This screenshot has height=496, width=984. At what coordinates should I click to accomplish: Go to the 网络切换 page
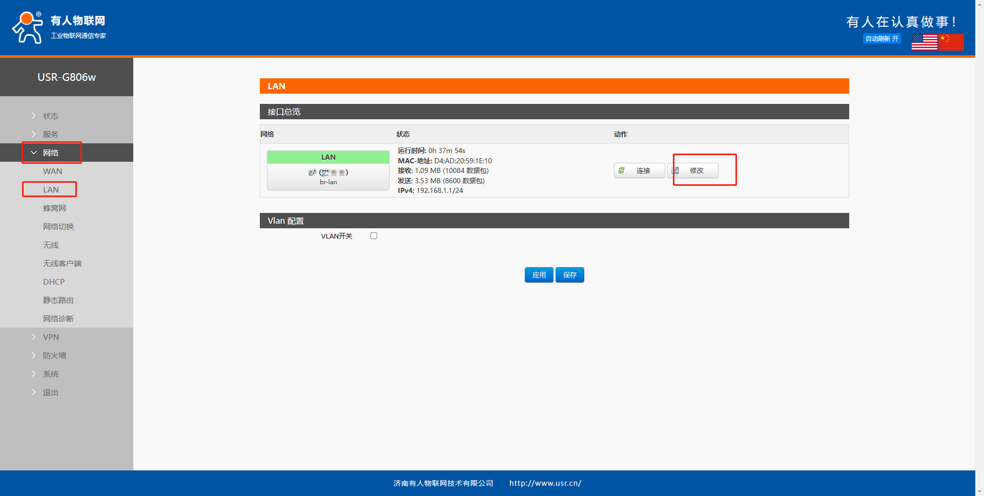(58, 227)
